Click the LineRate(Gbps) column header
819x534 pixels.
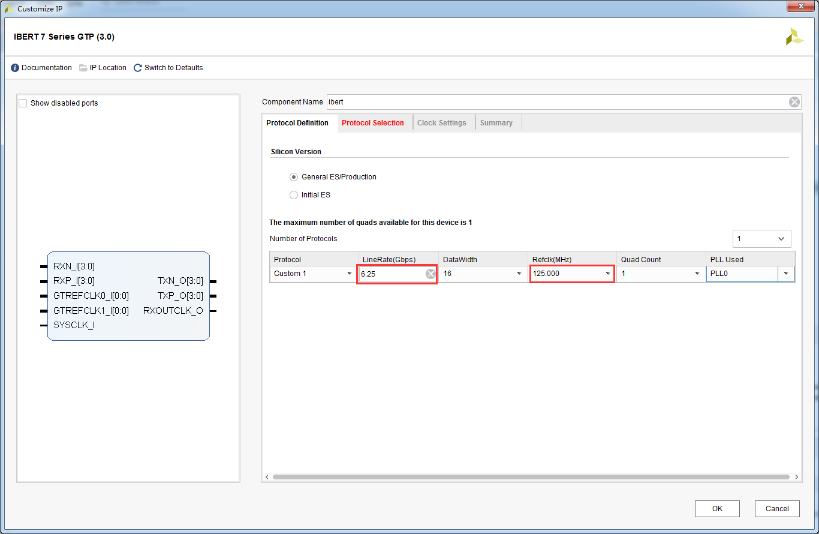point(399,259)
